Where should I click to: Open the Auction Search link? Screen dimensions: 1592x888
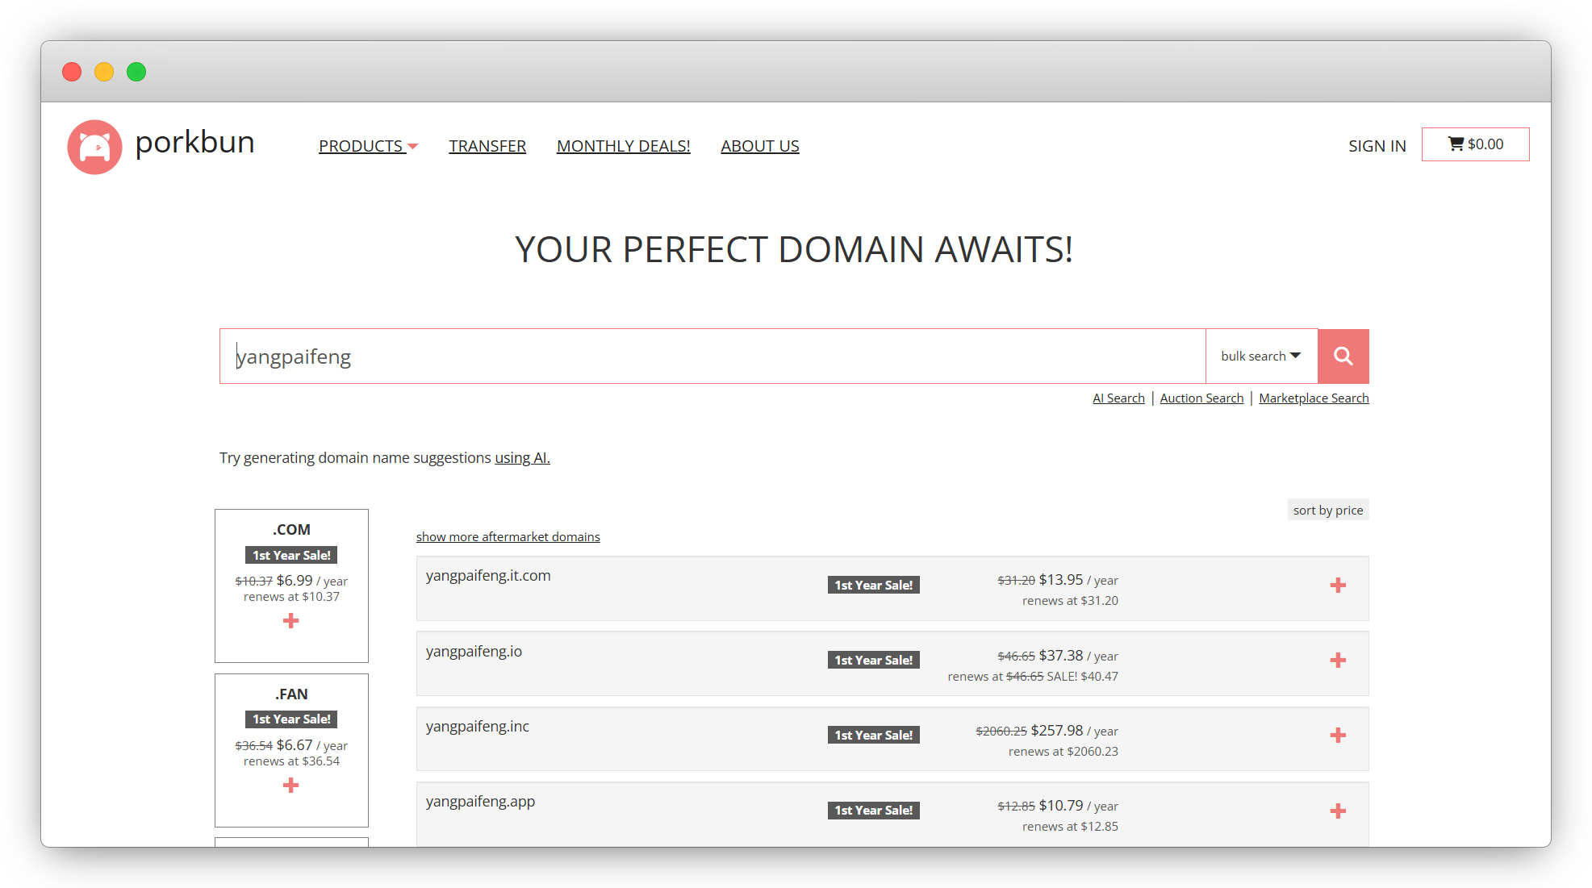[1201, 398]
